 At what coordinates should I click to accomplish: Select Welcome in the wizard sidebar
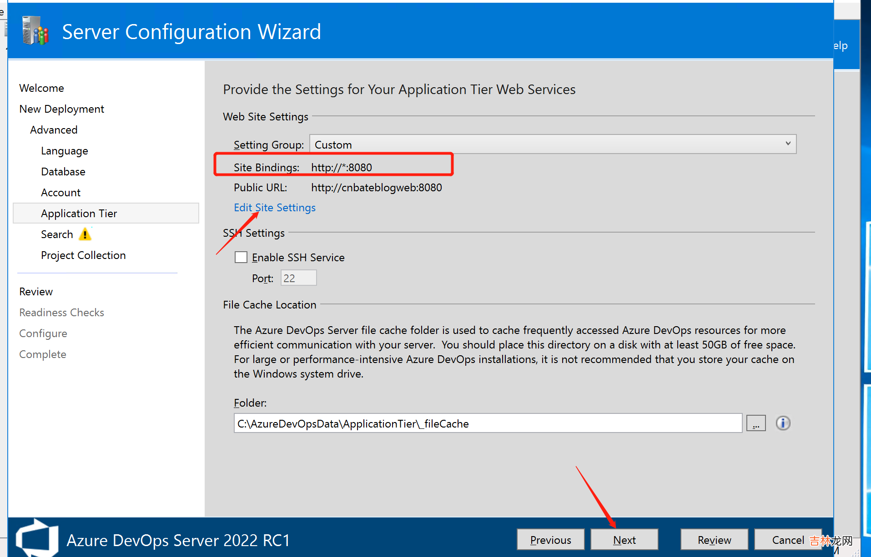pos(41,88)
